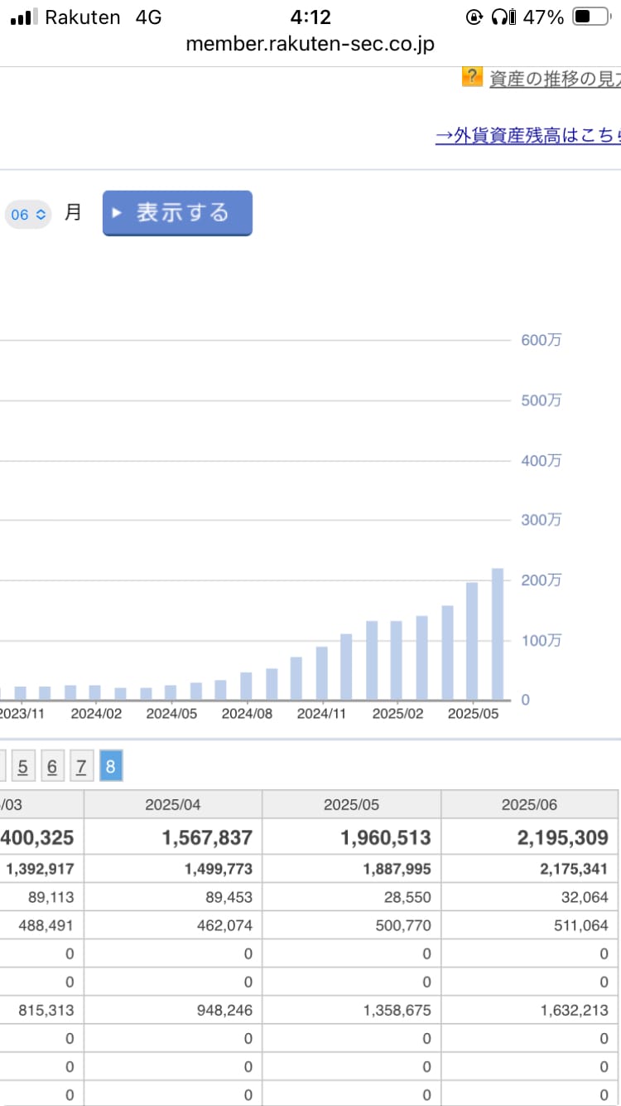The width and height of the screenshot is (621, 1106).
Task: Tap the member.rakuten-sec.co.jp address bar
Action: 310,44
